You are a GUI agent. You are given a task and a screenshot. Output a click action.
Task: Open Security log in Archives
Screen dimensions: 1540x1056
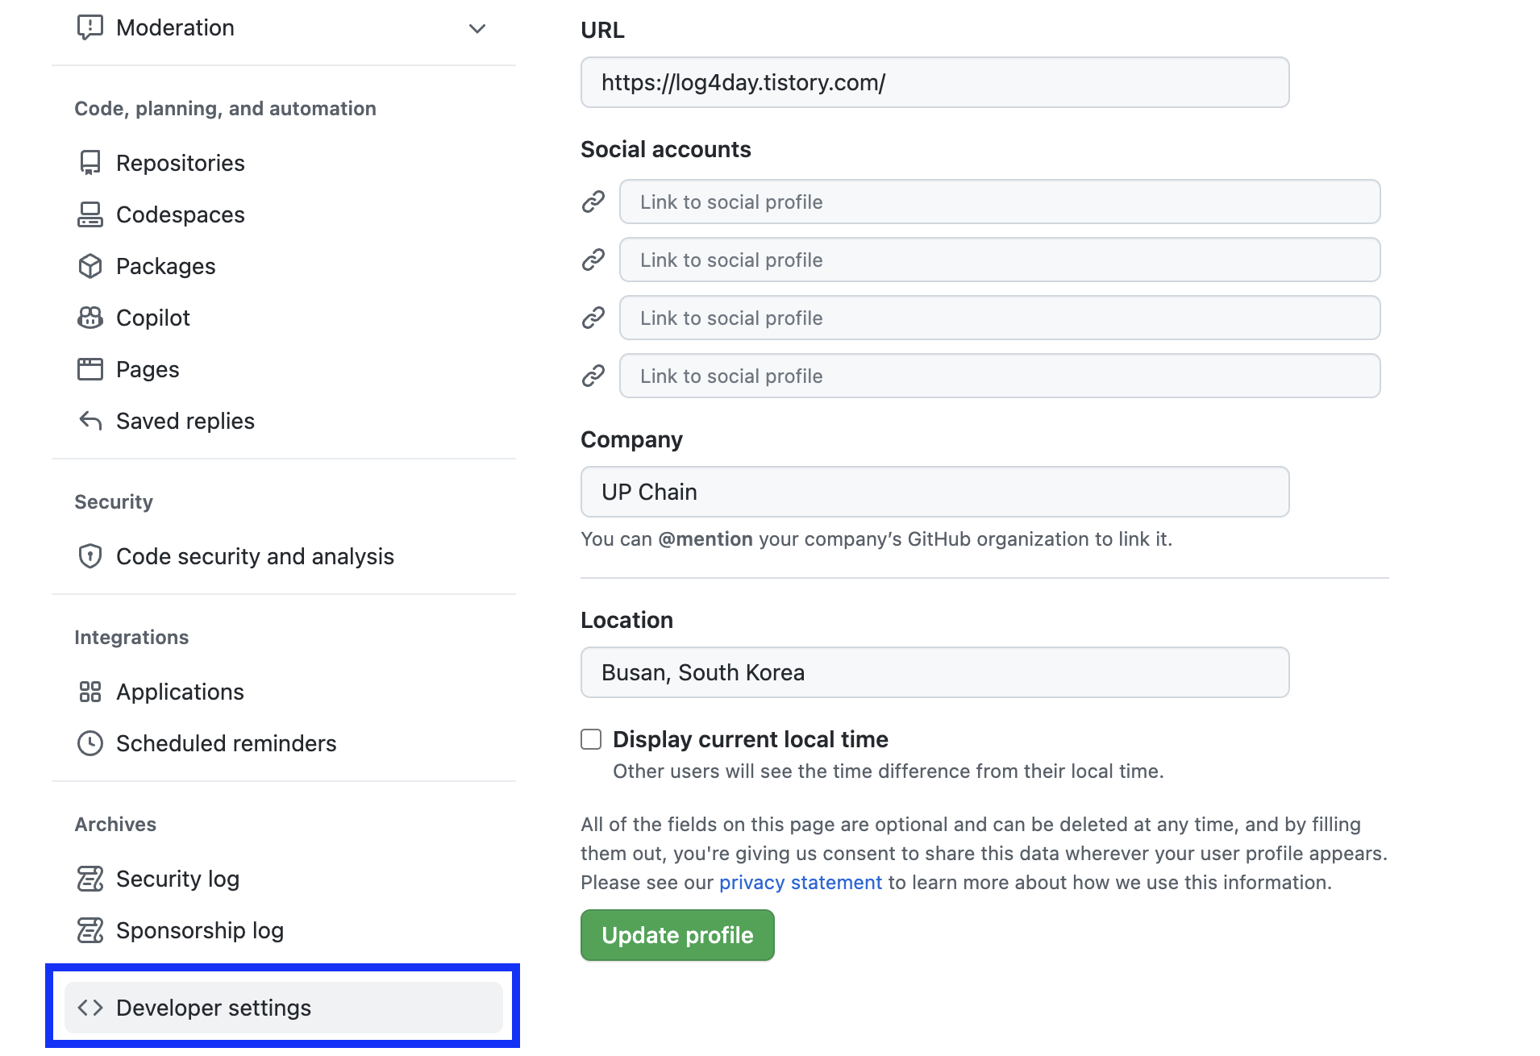[177, 879]
